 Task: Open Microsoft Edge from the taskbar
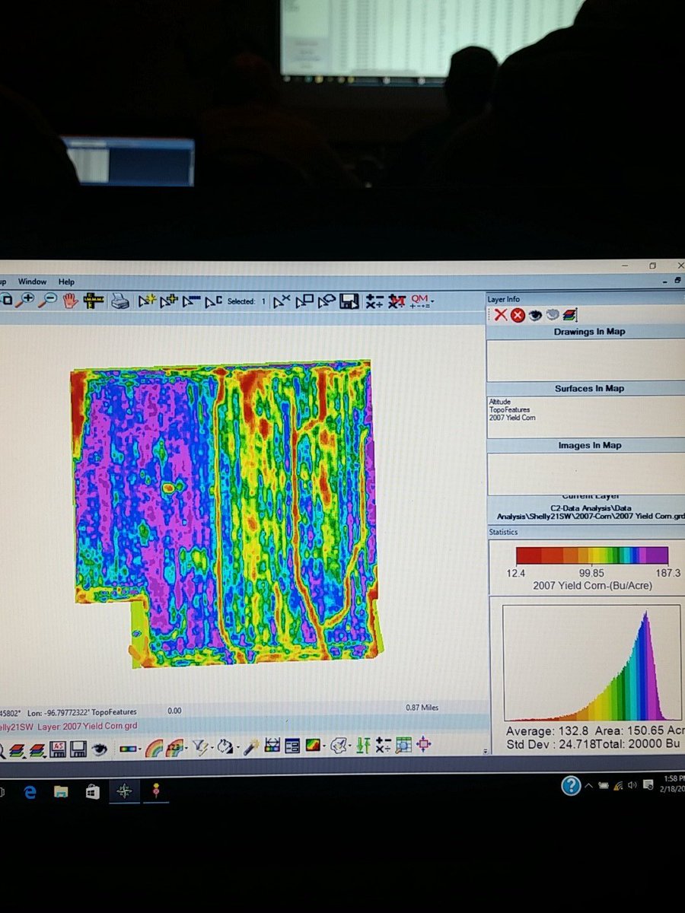pos(30,792)
